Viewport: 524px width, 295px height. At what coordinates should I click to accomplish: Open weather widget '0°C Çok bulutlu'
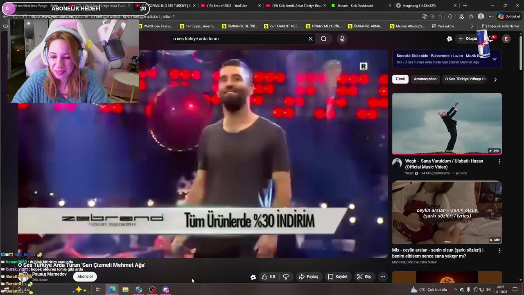(x=429, y=290)
